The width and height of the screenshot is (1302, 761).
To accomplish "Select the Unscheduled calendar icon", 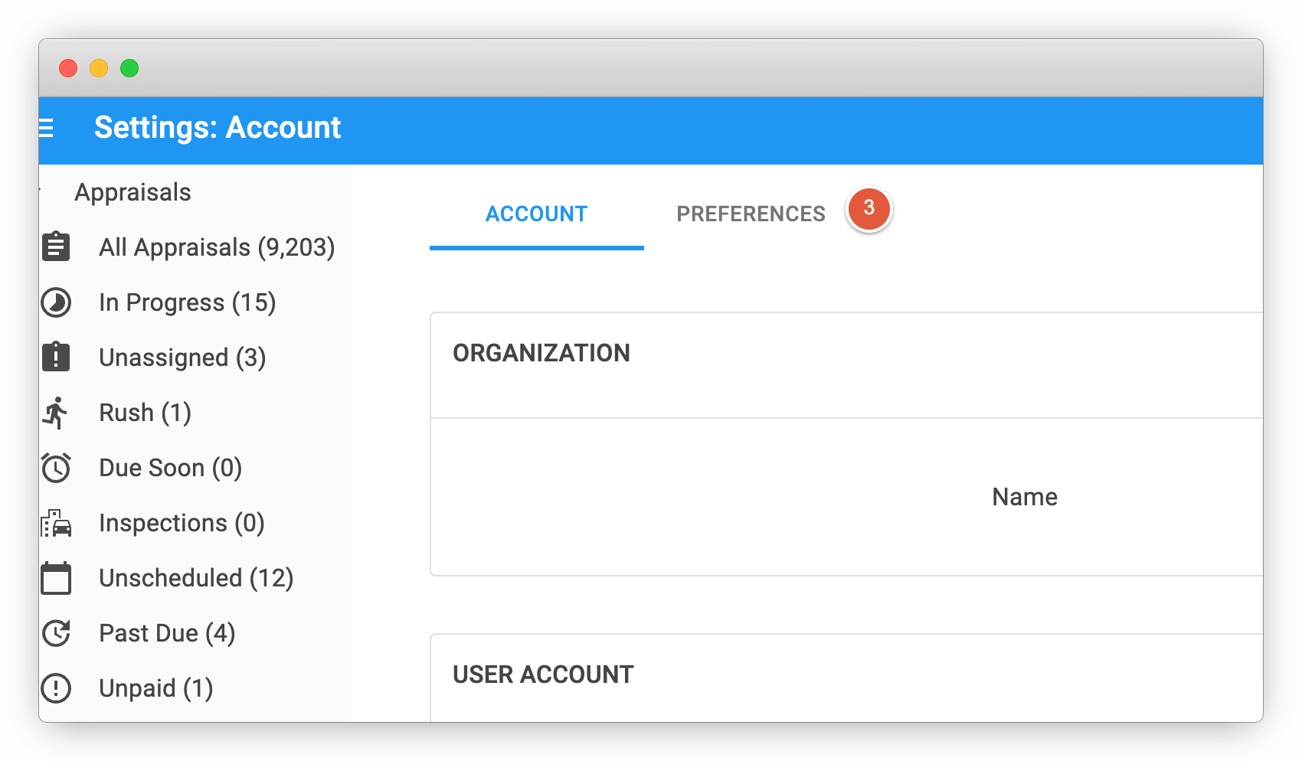I will pyautogui.click(x=56, y=578).
